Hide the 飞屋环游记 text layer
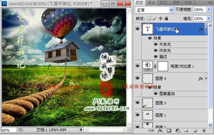 138,29
